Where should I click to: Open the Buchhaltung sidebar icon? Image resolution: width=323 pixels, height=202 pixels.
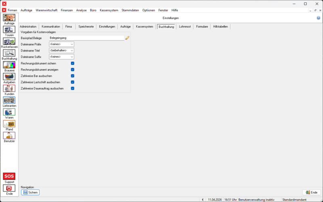(9, 53)
